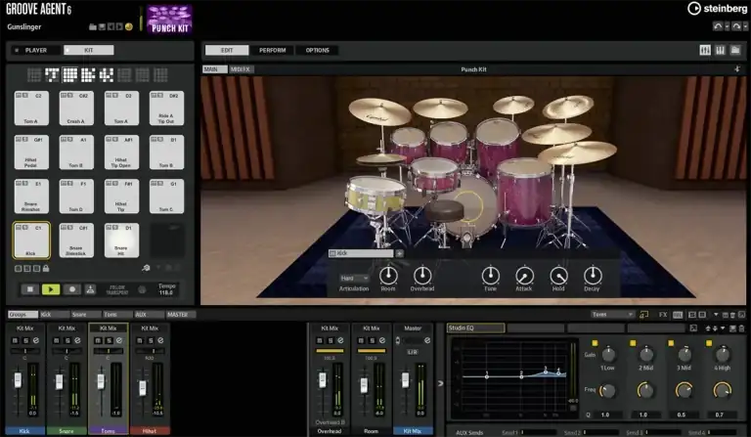This screenshot has width=751, height=437.
Task: Click the up-arrow reorder icon in effect row
Action: (x=708, y=328)
